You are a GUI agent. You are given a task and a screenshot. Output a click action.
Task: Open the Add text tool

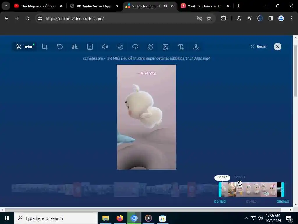(x=181, y=47)
